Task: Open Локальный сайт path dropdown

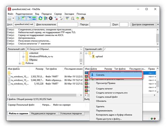Action: pyautogui.click(x=81, y=49)
